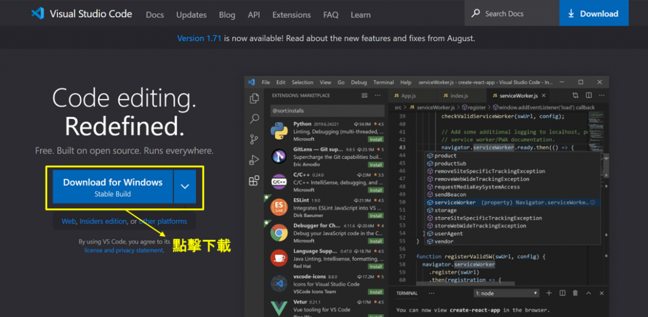Open the API nav item
The image size is (648, 317).
coord(254,15)
